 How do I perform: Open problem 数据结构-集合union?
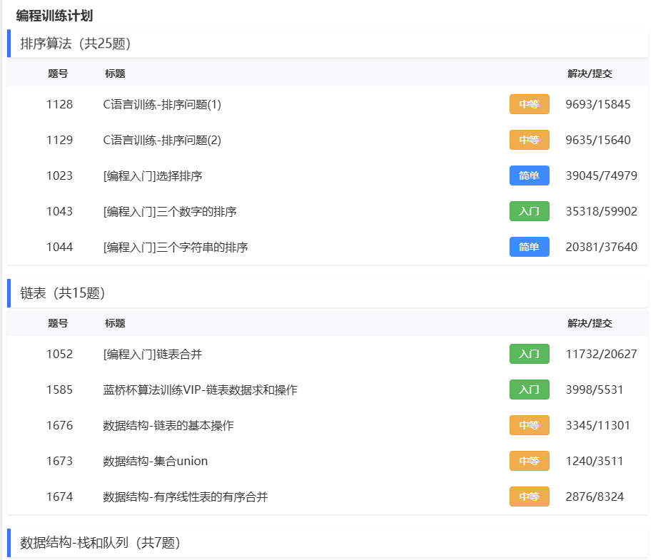tap(156, 462)
